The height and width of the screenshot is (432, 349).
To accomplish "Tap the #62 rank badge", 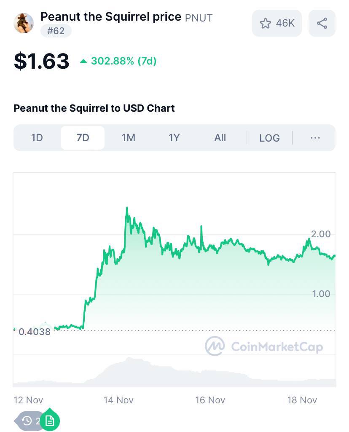I will pyautogui.click(x=56, y=31).
